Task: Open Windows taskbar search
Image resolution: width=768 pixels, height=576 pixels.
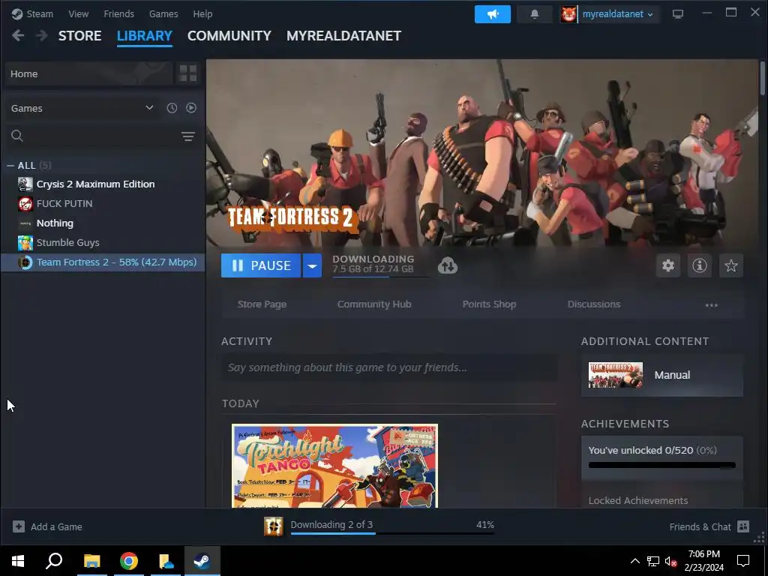Action: [54, 561]
